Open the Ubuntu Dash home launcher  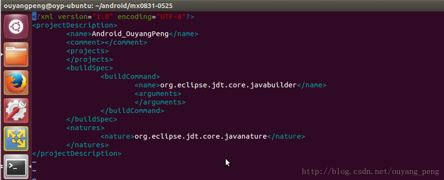(x=16, y=27)
